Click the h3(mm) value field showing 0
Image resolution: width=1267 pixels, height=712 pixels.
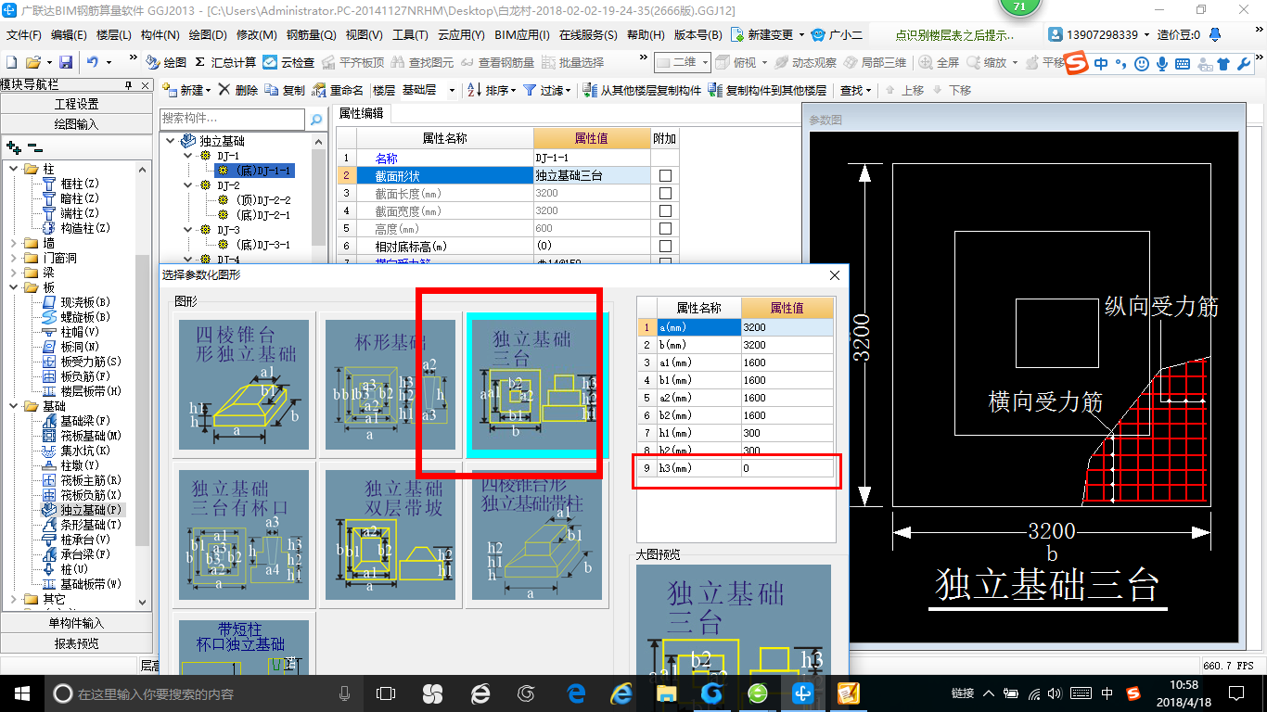point(787,468)
